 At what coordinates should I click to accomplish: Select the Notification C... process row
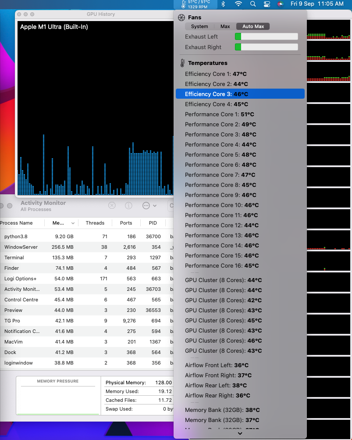[87, 331]
